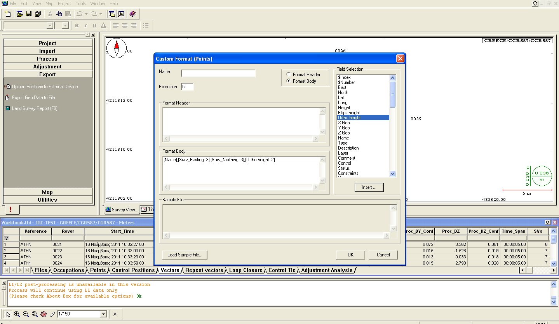Switch to the Points workbook tab
Image resolution: width=559 pixels, height=324 pixels.
pos(98,270)
